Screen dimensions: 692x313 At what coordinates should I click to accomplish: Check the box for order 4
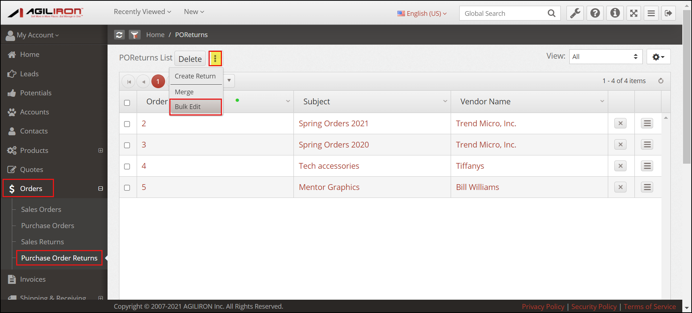click(x=127, y=167)
